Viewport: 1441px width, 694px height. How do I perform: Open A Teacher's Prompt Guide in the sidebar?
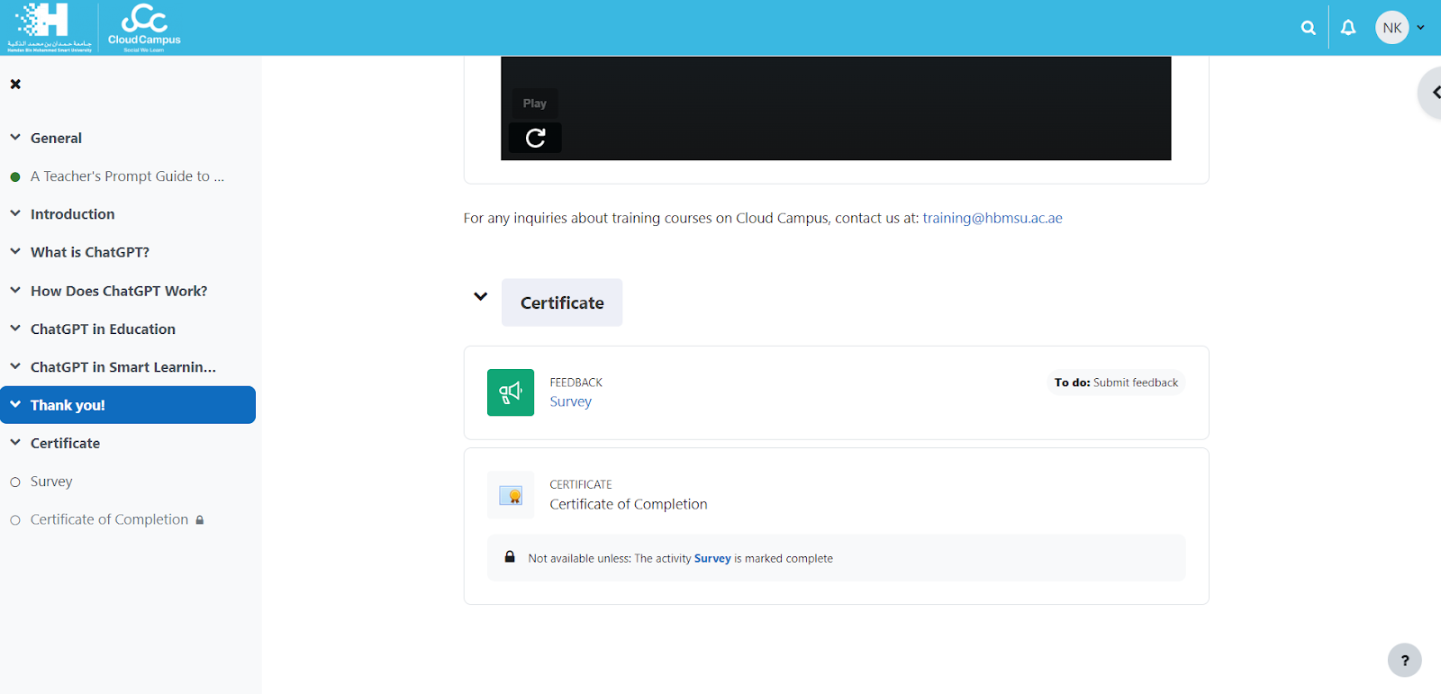point(127,176)
